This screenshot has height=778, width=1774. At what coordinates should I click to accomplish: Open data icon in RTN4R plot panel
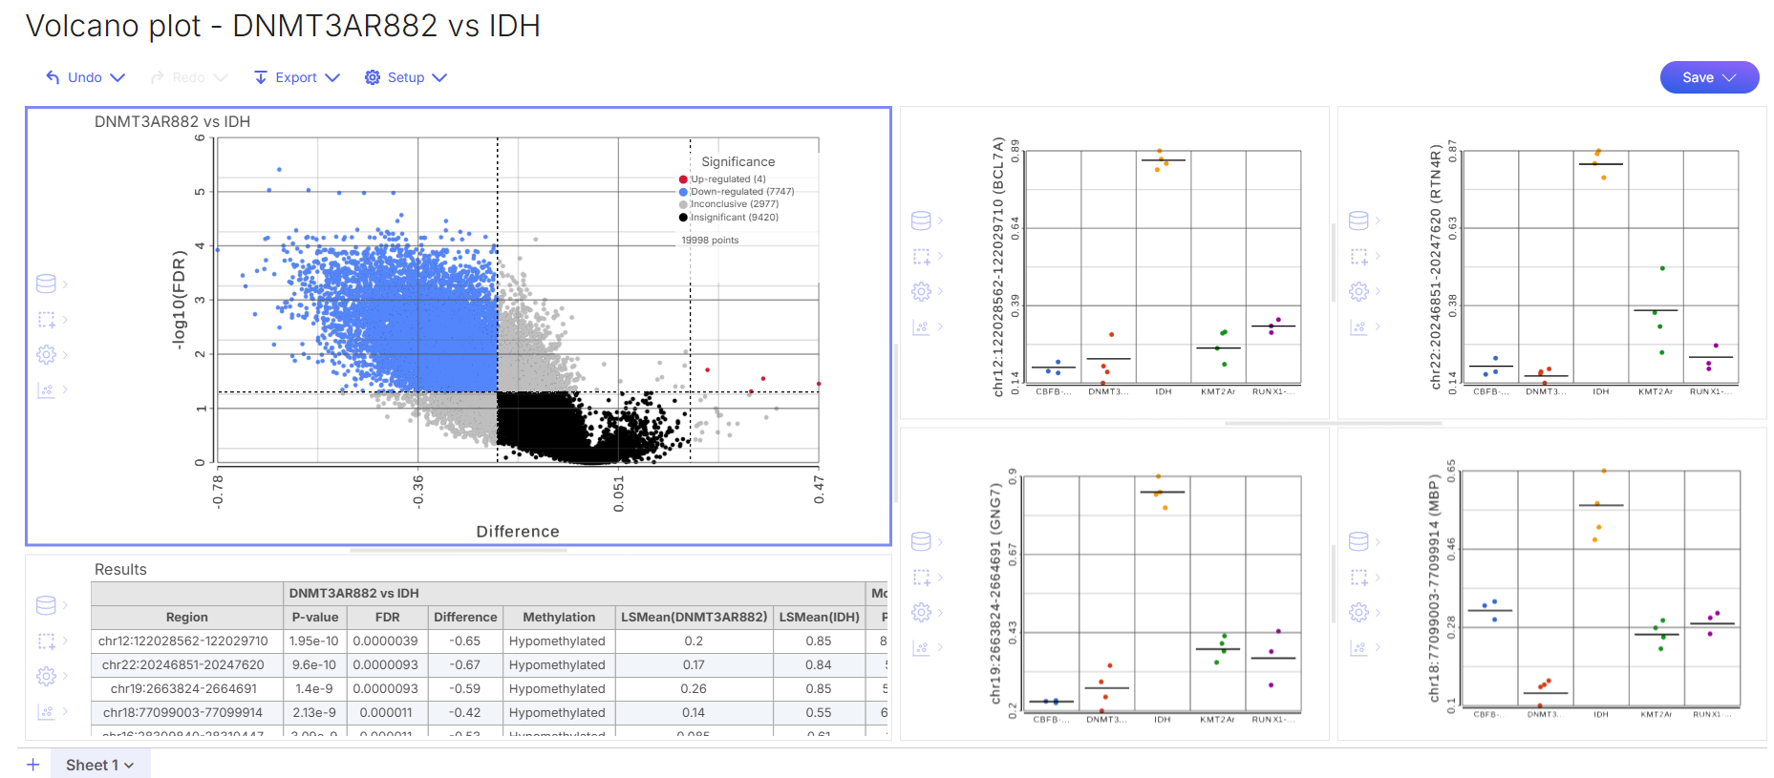(1358, 221)
